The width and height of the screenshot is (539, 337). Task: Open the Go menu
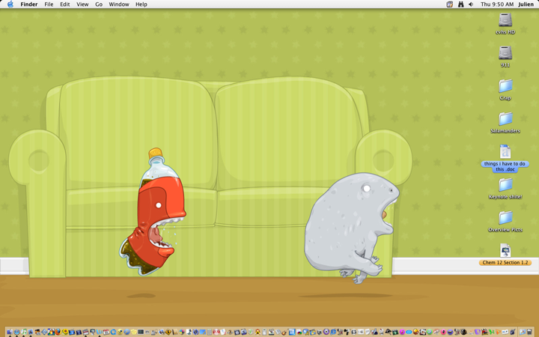(99, 4)
